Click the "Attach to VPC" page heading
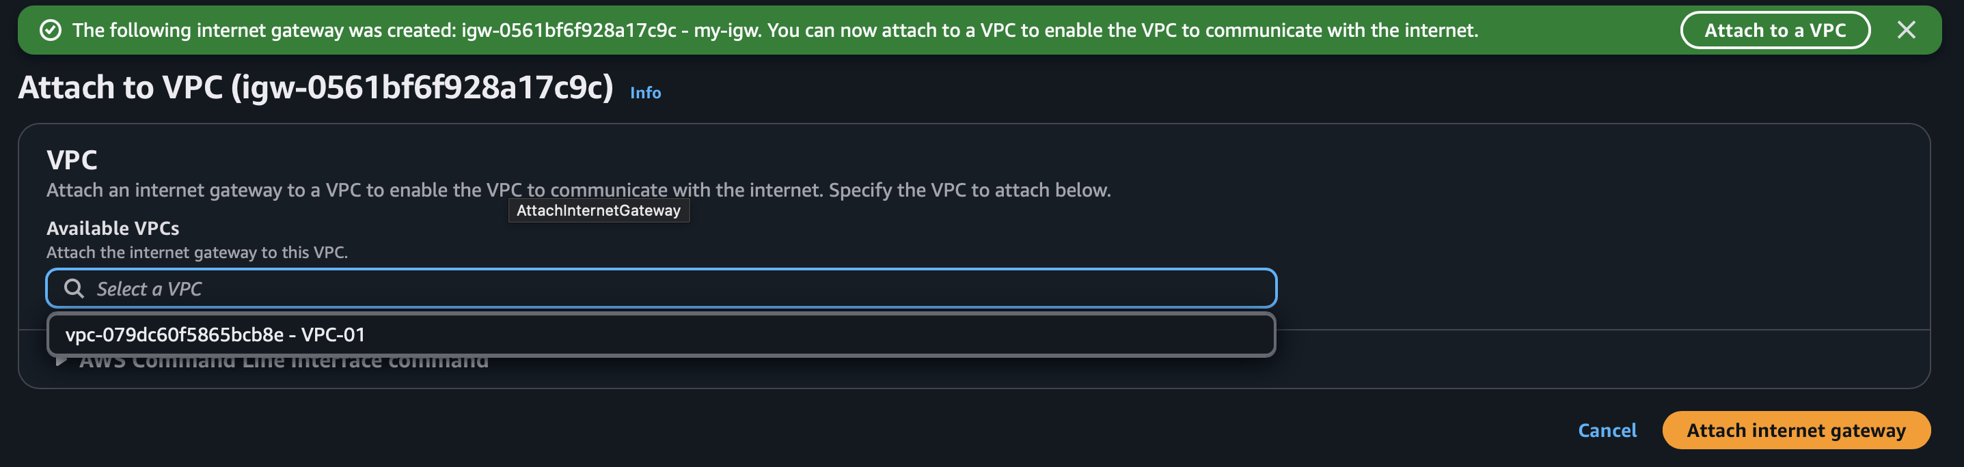The height and width of the screenshot is (467, 1964). [122, 88]
